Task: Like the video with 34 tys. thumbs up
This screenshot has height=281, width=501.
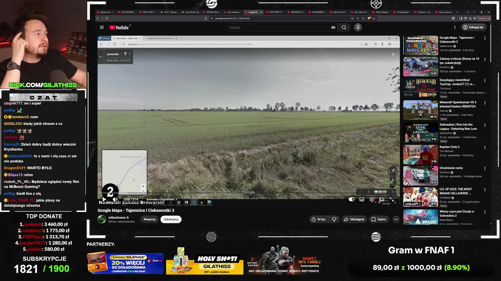Action: (319, 219)
